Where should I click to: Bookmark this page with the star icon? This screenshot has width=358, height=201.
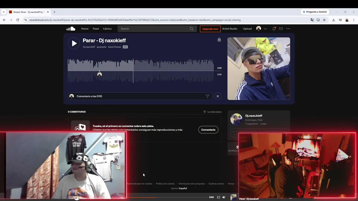point(324,20)
